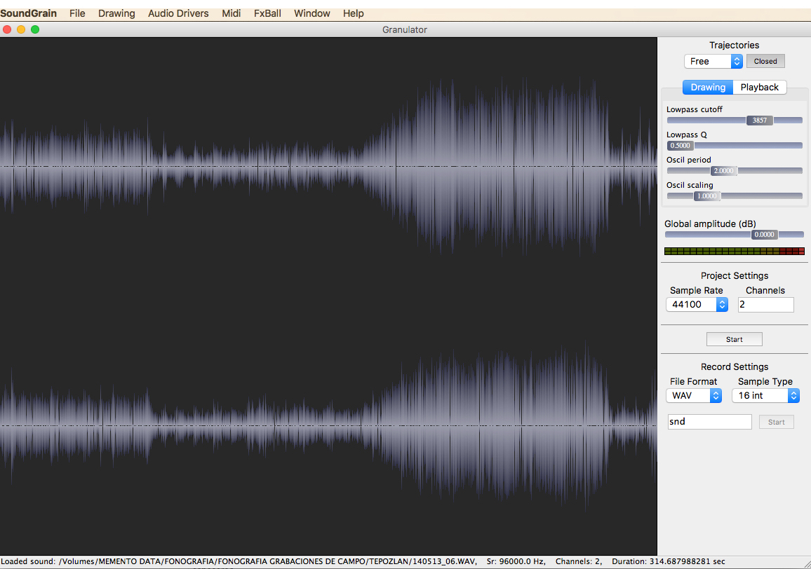This screenshot has width=811, height=569.
Task: Open the Sample Type dropdown
Action: [765, 395]
